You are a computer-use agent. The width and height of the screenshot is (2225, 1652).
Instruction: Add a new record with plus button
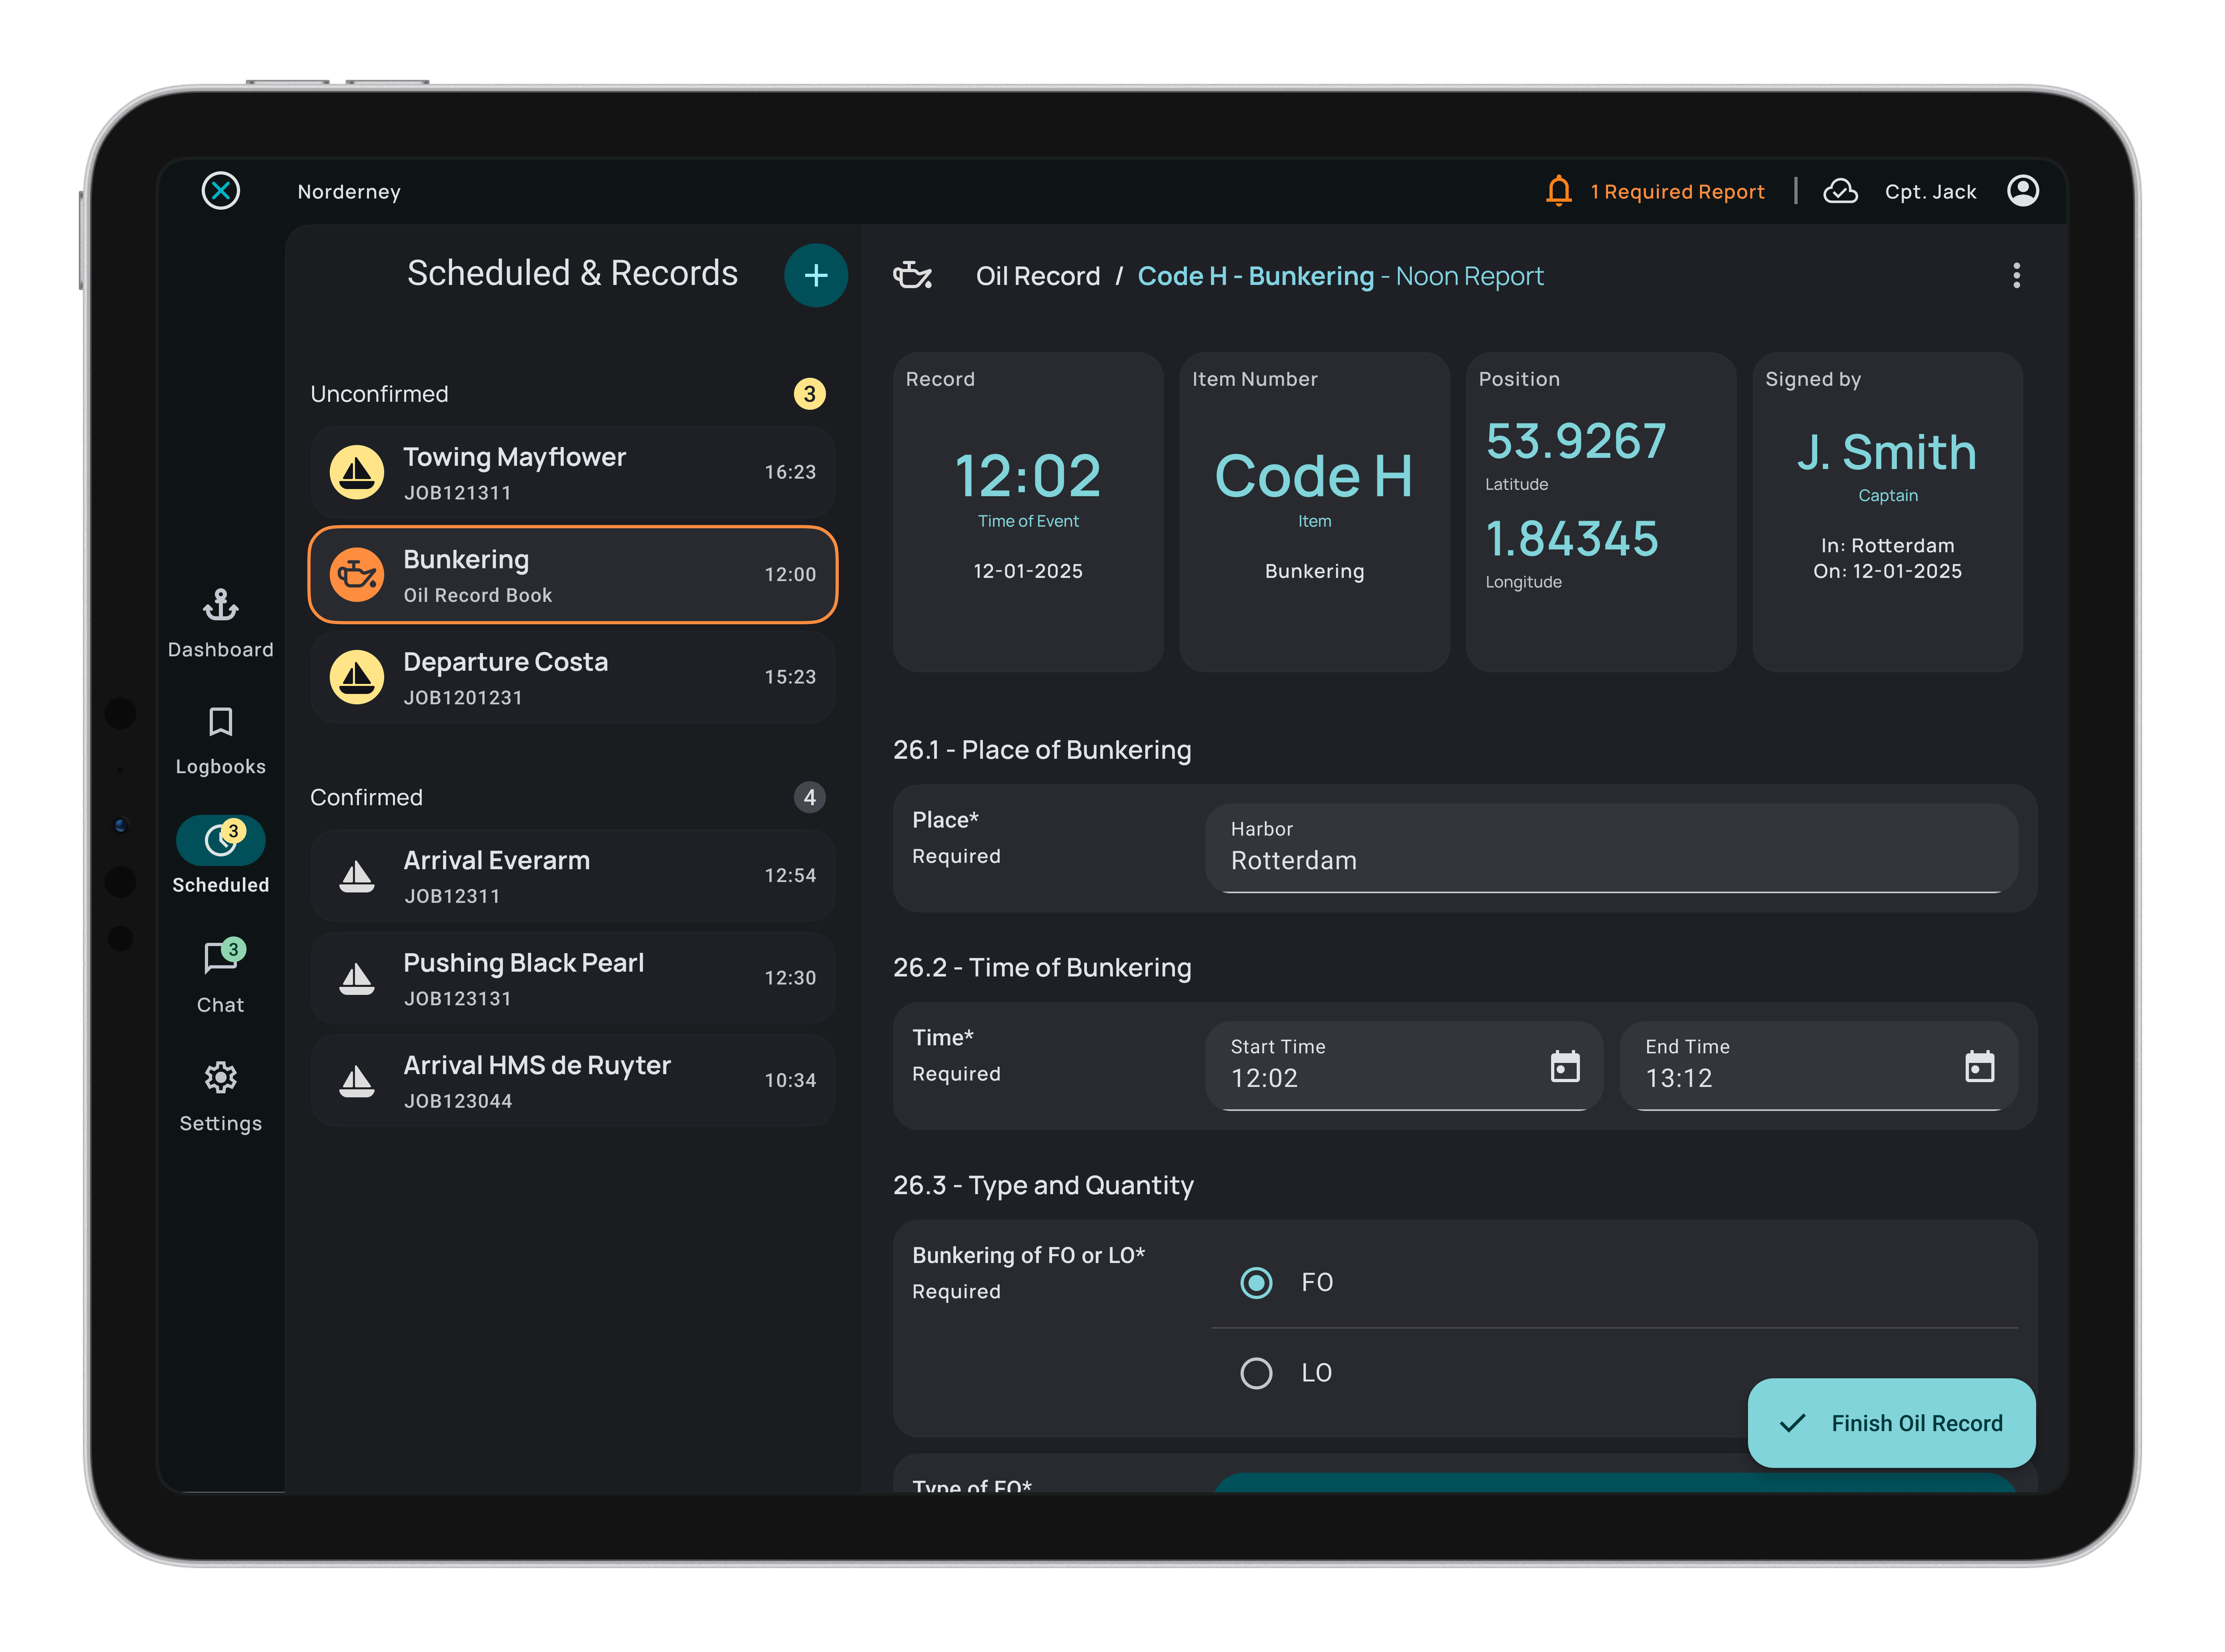tap(815, 275)
